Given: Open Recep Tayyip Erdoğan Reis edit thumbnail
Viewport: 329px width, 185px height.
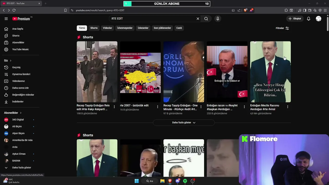Looking at the screenshot, I should pyautogui.click(x=97, y=72).
